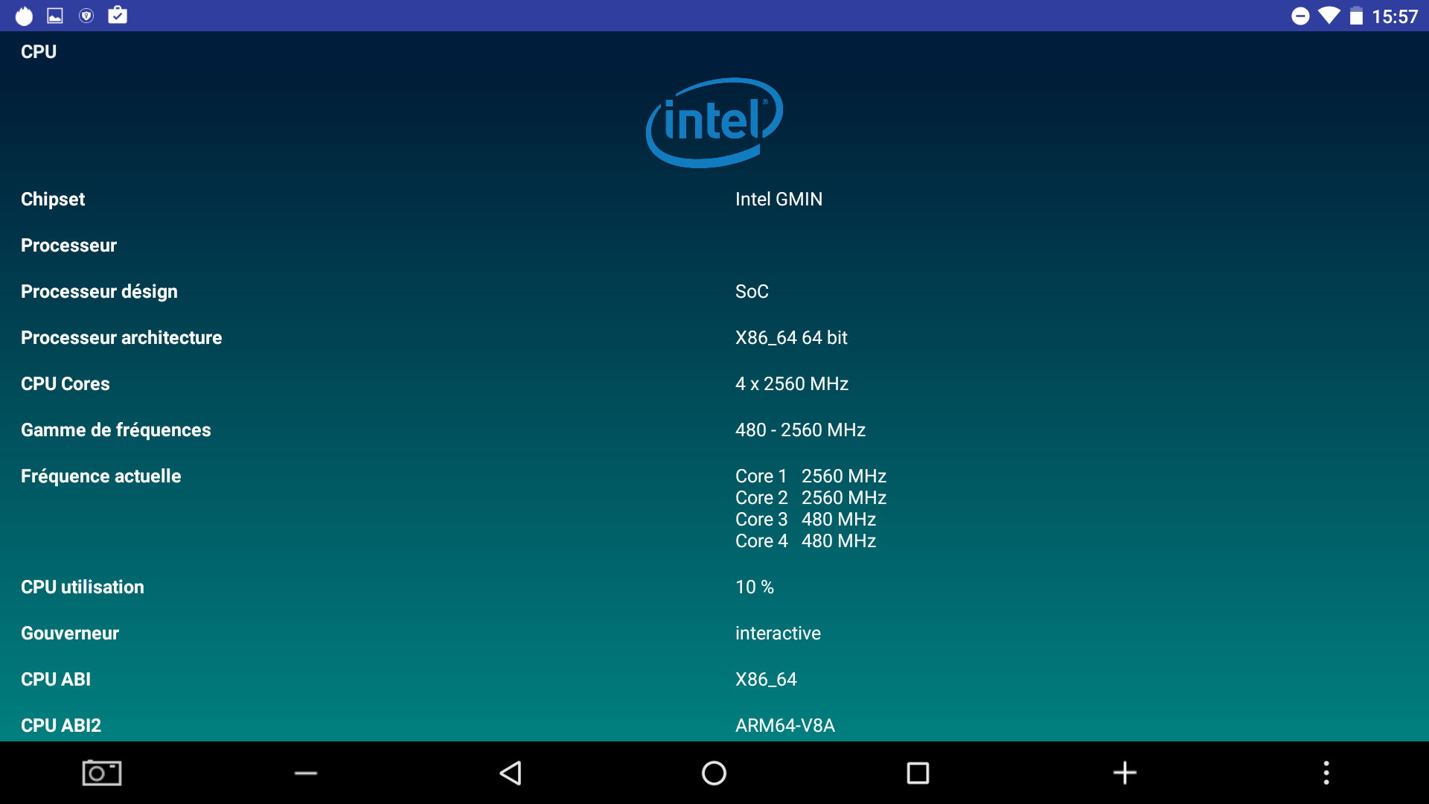Open recent apps square button
The image size is (1429, 804).
click(x=918, y=773)
